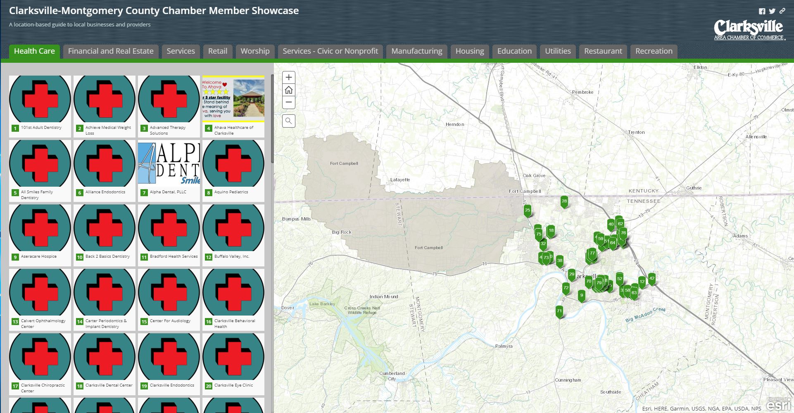Select map marker number 38
The width and height of the screenshot is (794, 413).
[x=560, y=261]
